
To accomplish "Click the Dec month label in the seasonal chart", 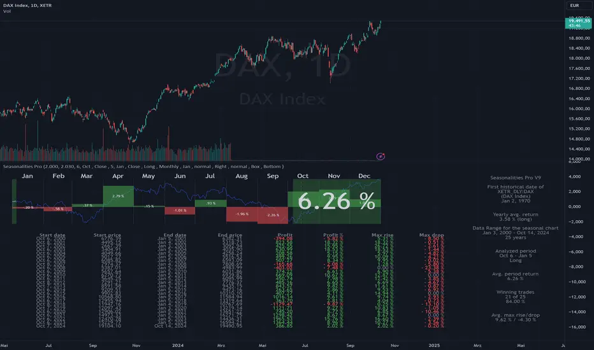I will [x=364, y=176].
